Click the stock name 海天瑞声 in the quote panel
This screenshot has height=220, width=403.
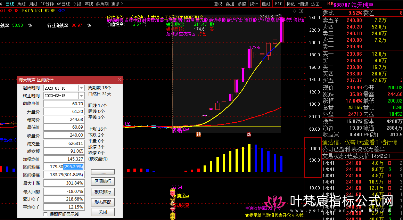(x=362, y=5)
